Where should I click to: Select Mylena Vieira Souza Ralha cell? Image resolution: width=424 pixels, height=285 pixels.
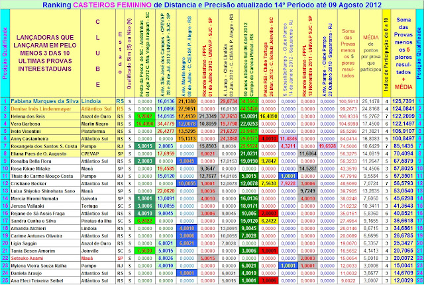[45, 266]
